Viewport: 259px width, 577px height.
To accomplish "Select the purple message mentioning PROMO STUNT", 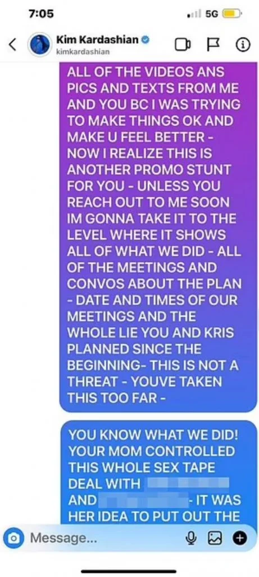I will tap(158, 237).
